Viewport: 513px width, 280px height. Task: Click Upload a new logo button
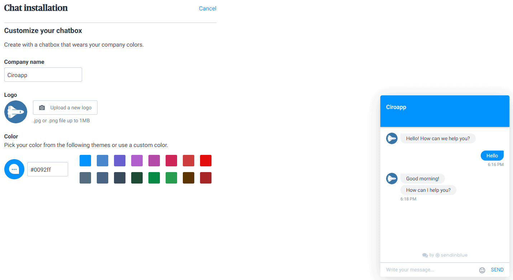click(x=65, y=108)
